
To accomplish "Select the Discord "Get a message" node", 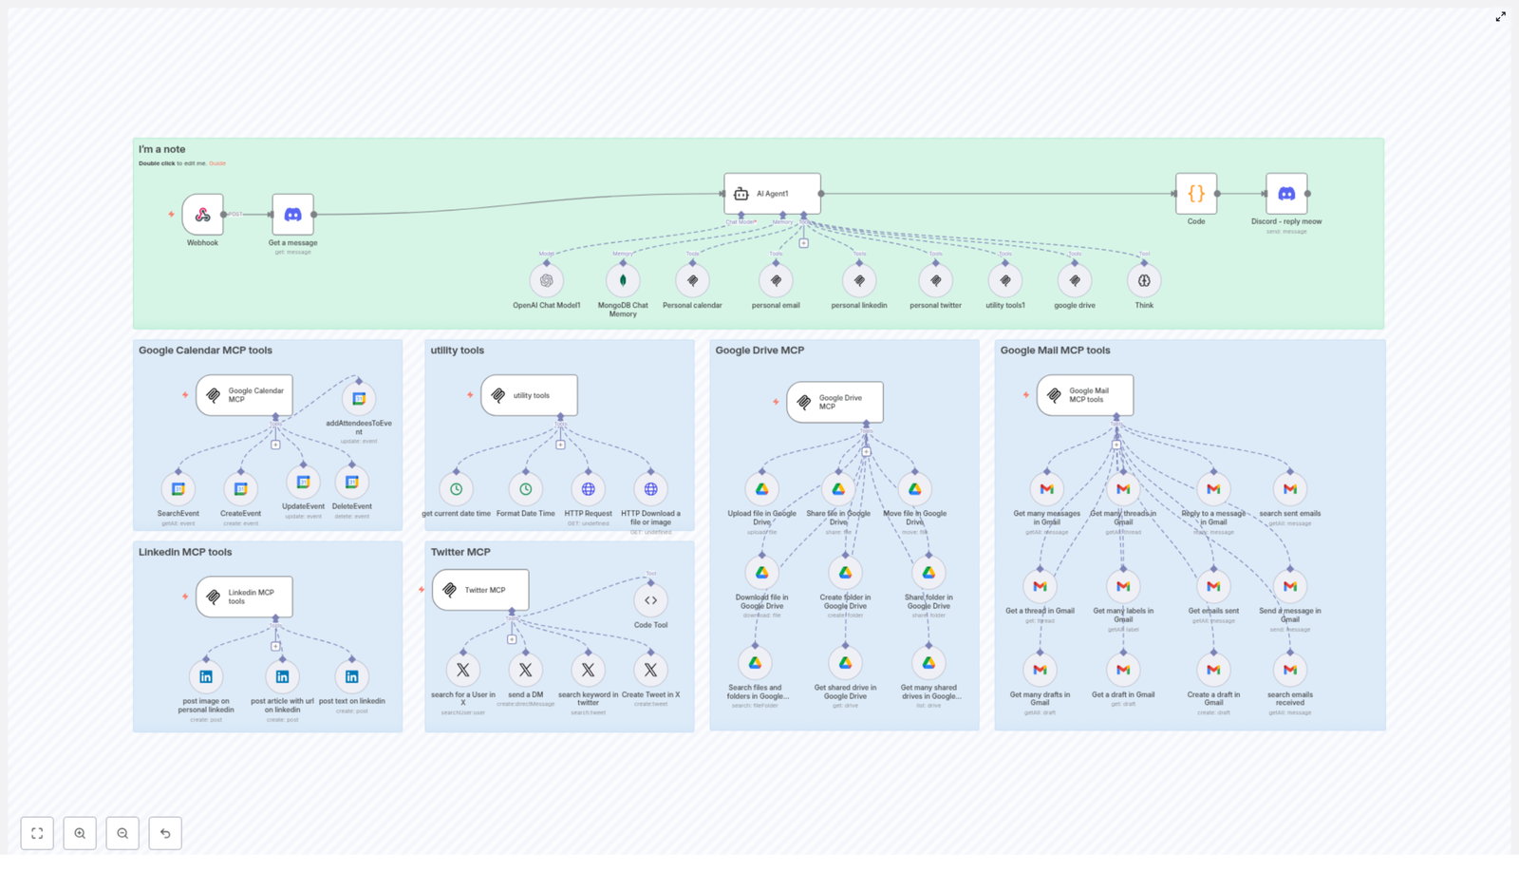I will pos(292,214).
